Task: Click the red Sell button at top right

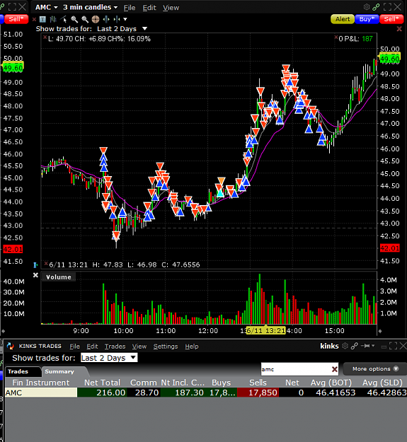Action: click(x=391, y=19)
